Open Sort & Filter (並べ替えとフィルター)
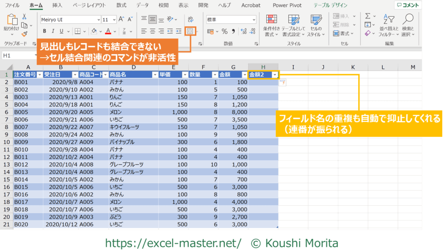 (x=389, y=25)
